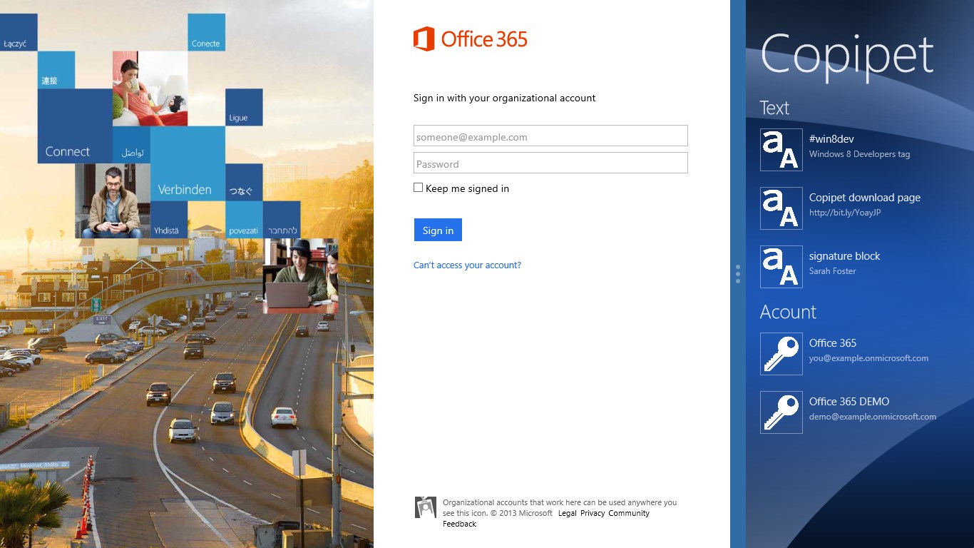Viewport: 974px width, 548px height.
Task: Click the key icon beside Office 365 DEMO
Action: pyautogui.click(x=781, y=412)
